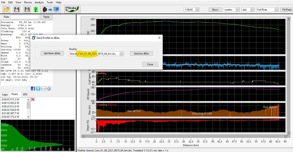This screenshot has width=293, height=152.
Task: Switch to the GPS tab
Action: pos(25,94)
